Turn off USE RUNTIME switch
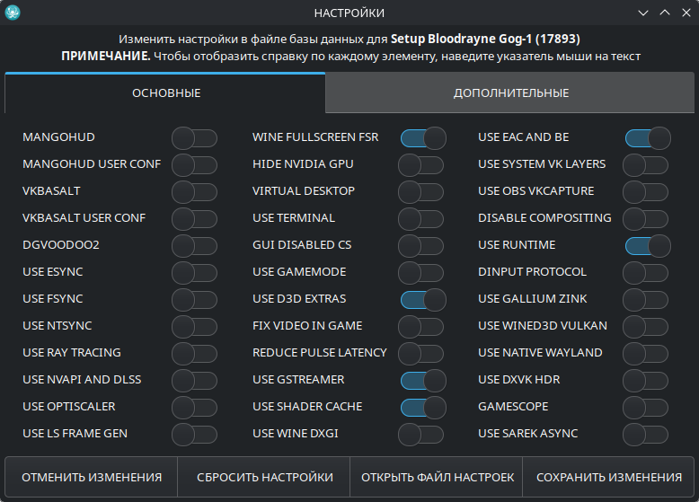The height and width of the screenshot is (502, 699). [x=648, y=245]
